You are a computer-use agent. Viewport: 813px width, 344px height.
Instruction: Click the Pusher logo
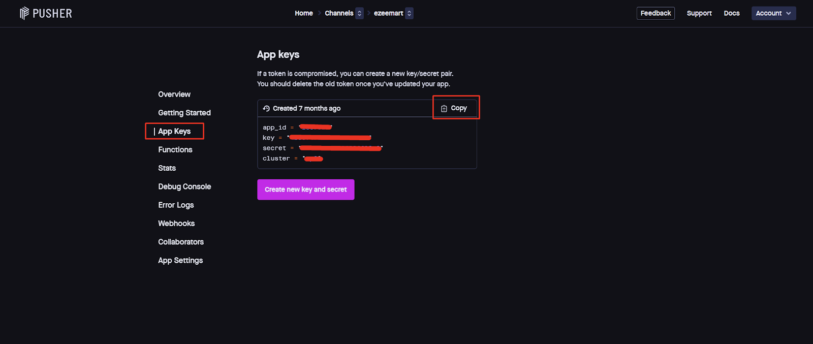click(x=46, y=13)
